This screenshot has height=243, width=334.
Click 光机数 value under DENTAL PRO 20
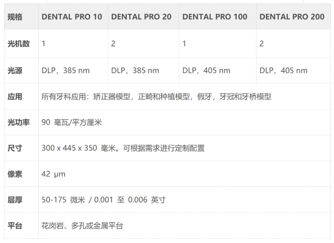pos(113,44)
